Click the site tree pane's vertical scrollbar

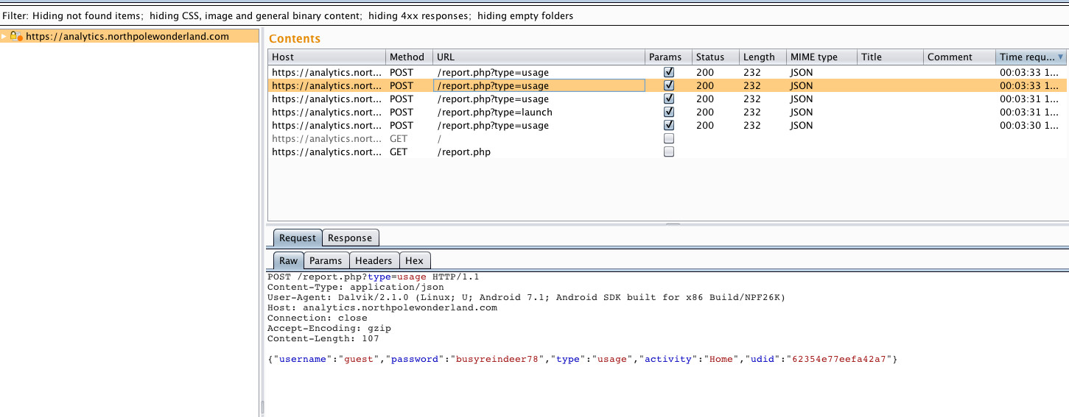tap(262, 407)
